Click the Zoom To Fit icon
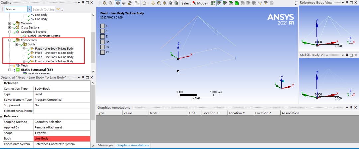This screenshot has width=359, height=149. [x=170, y=3]
